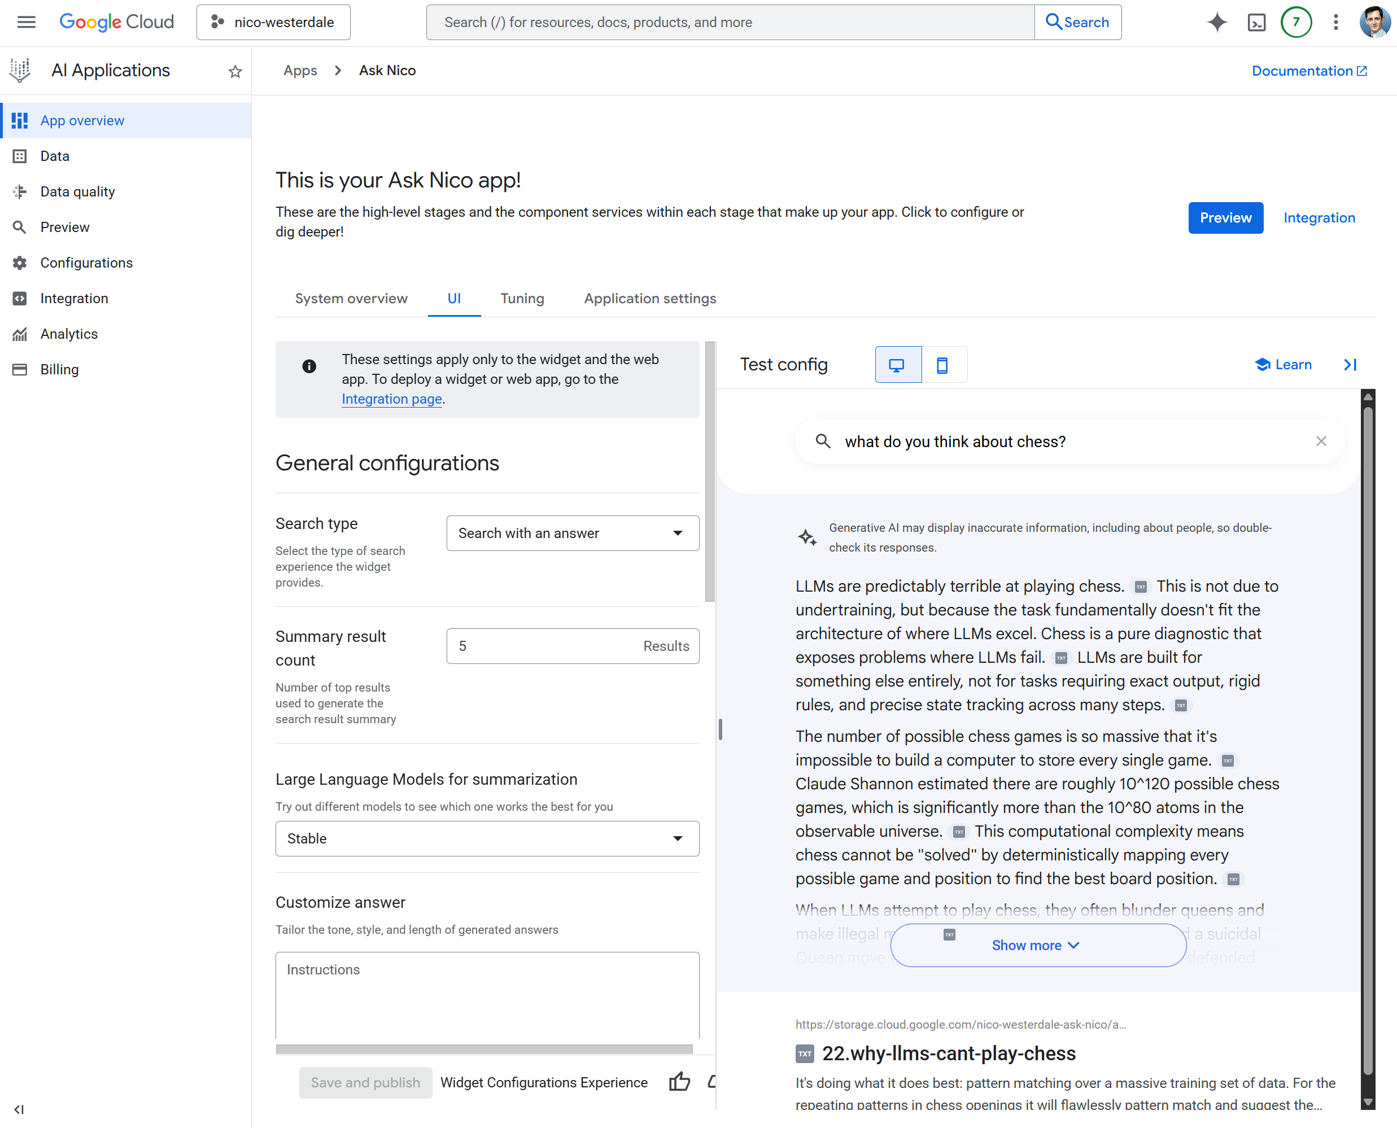Open the Application settings tab
Viewport: 1397px width, 1128px height.
tap(649, 298)
